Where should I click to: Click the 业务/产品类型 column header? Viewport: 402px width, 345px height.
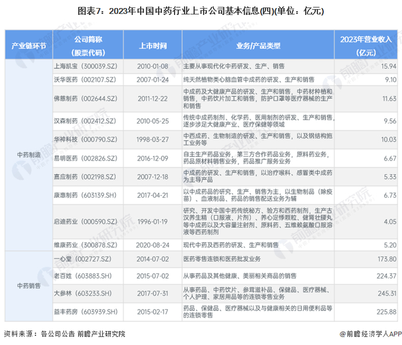(258, 46)
